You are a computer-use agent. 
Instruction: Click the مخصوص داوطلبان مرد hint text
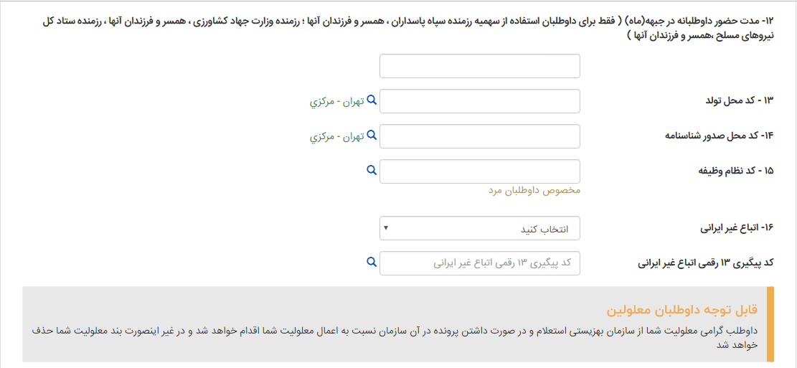tap(534, 190)
